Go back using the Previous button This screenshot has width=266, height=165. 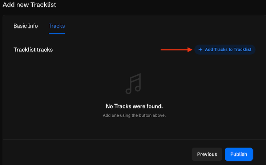pyautogui.click(x=207, y=154)
